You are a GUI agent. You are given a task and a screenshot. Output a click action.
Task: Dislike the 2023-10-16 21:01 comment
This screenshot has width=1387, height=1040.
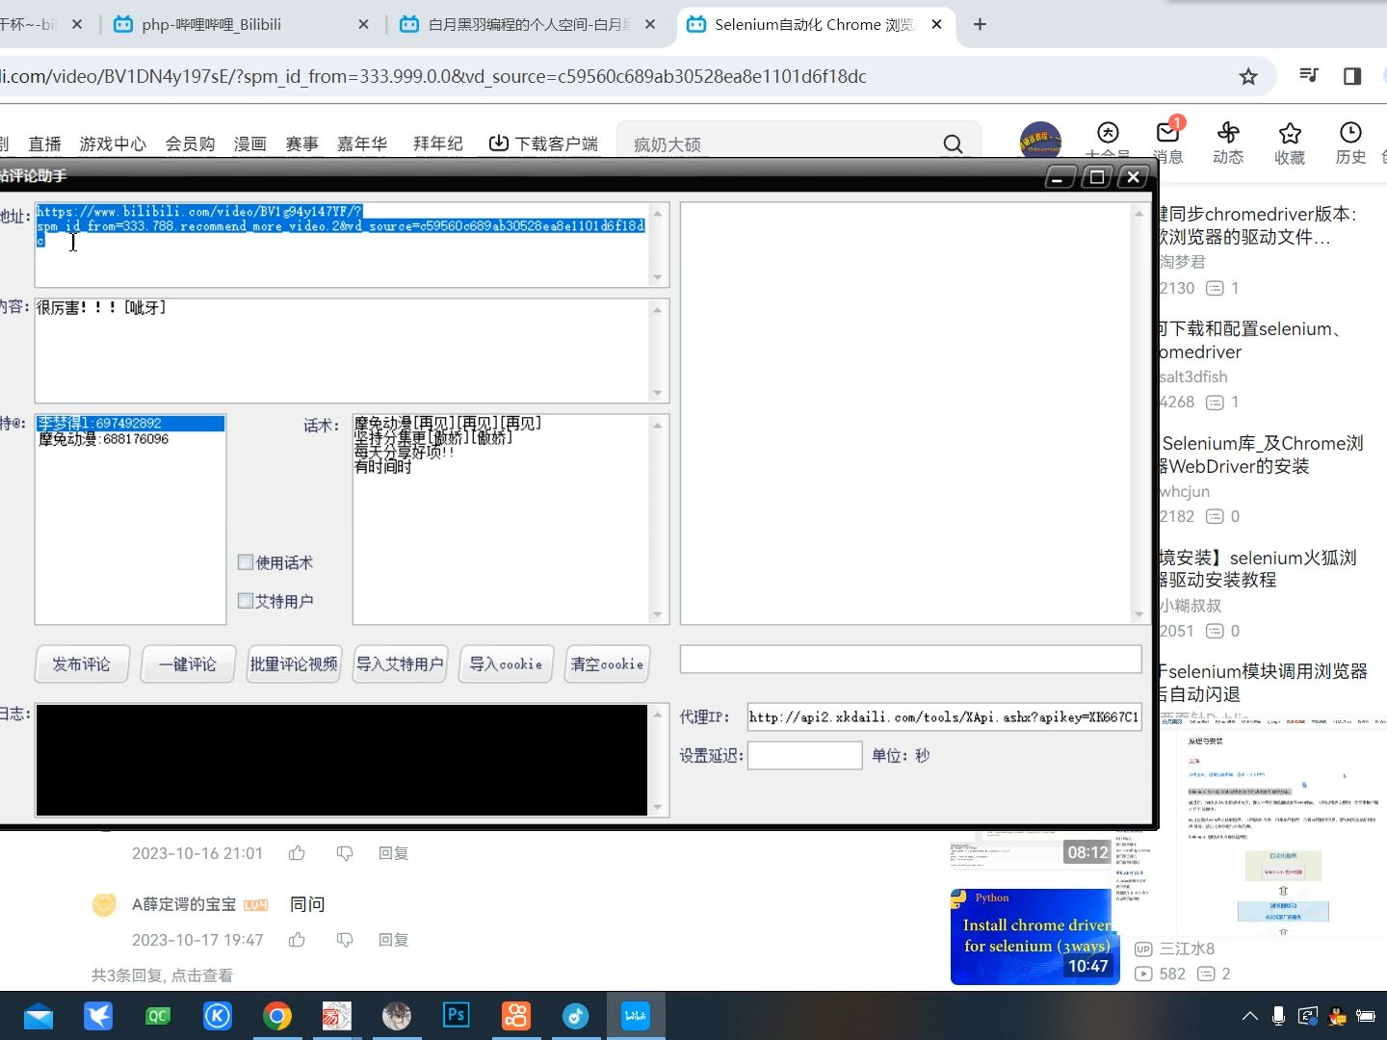345,853
